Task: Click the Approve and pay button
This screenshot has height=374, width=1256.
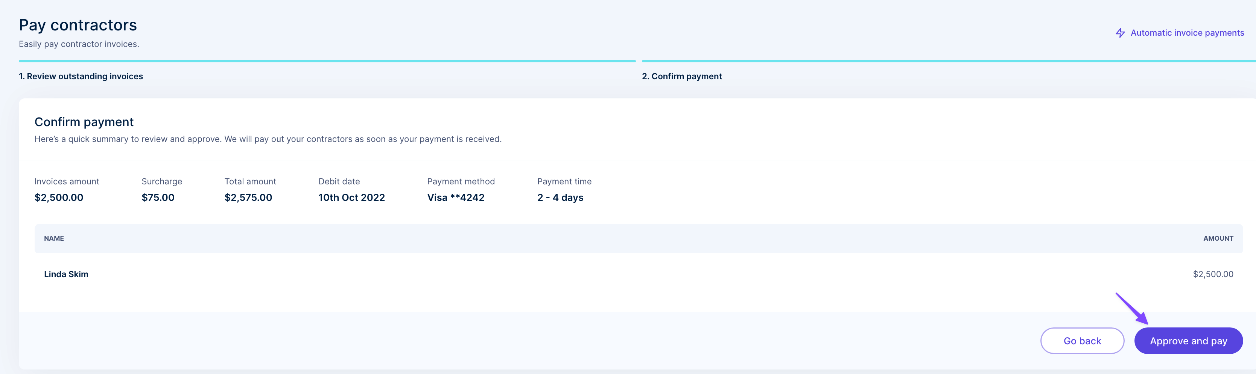Action: tap(1188, 341)
